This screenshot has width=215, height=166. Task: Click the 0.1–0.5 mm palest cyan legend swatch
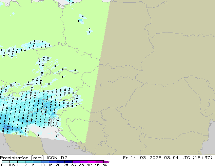[x=6, y=162]
